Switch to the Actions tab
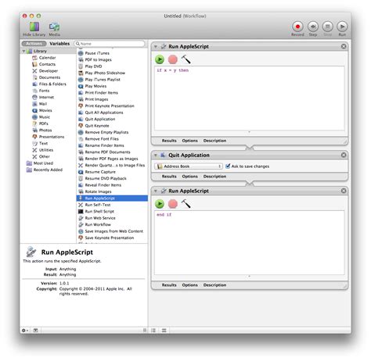 tap(34, 44)
